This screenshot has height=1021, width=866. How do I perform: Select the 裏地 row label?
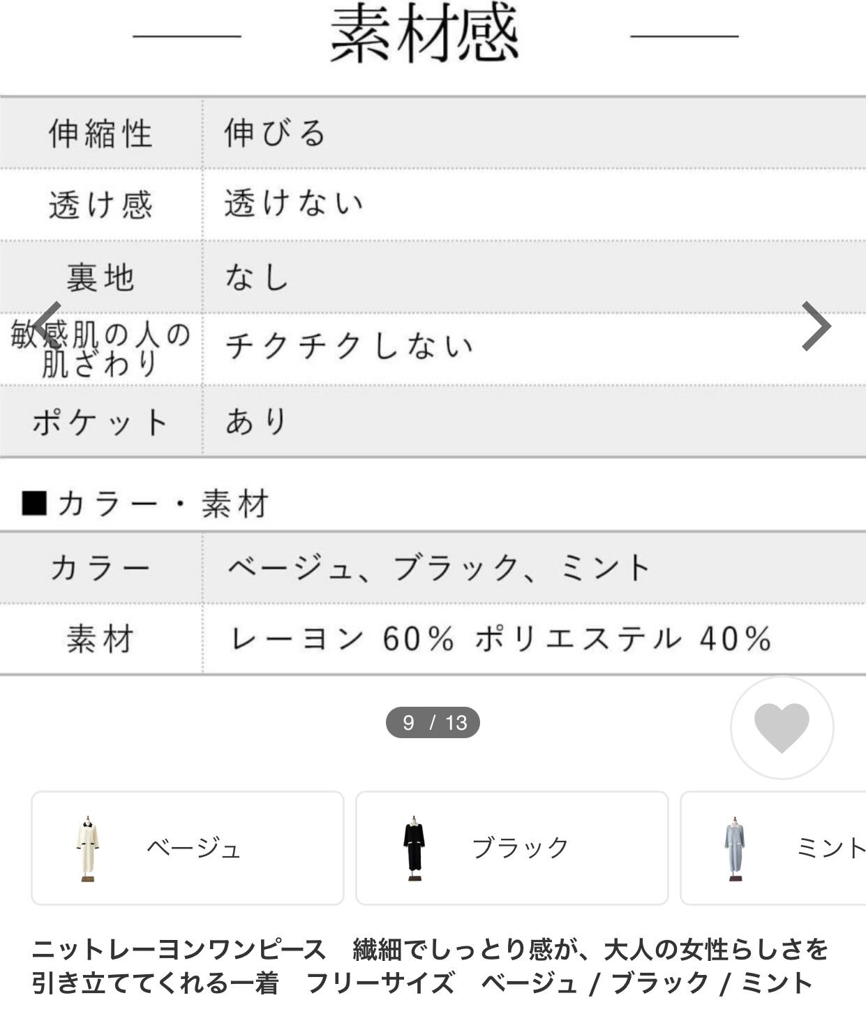click(100, 277)
